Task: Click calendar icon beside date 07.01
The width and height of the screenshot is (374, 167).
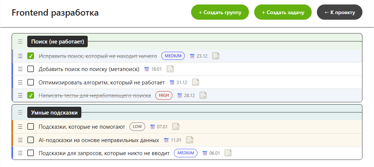Action: (153, 127)
